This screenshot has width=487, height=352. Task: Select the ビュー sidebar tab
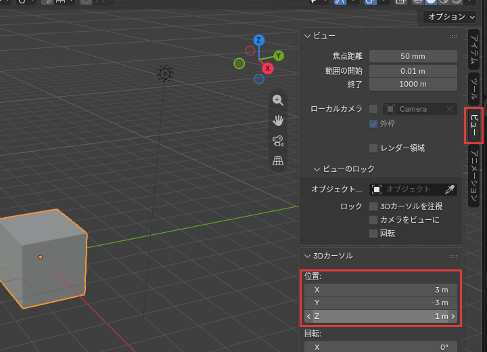[x=474, y=125]
